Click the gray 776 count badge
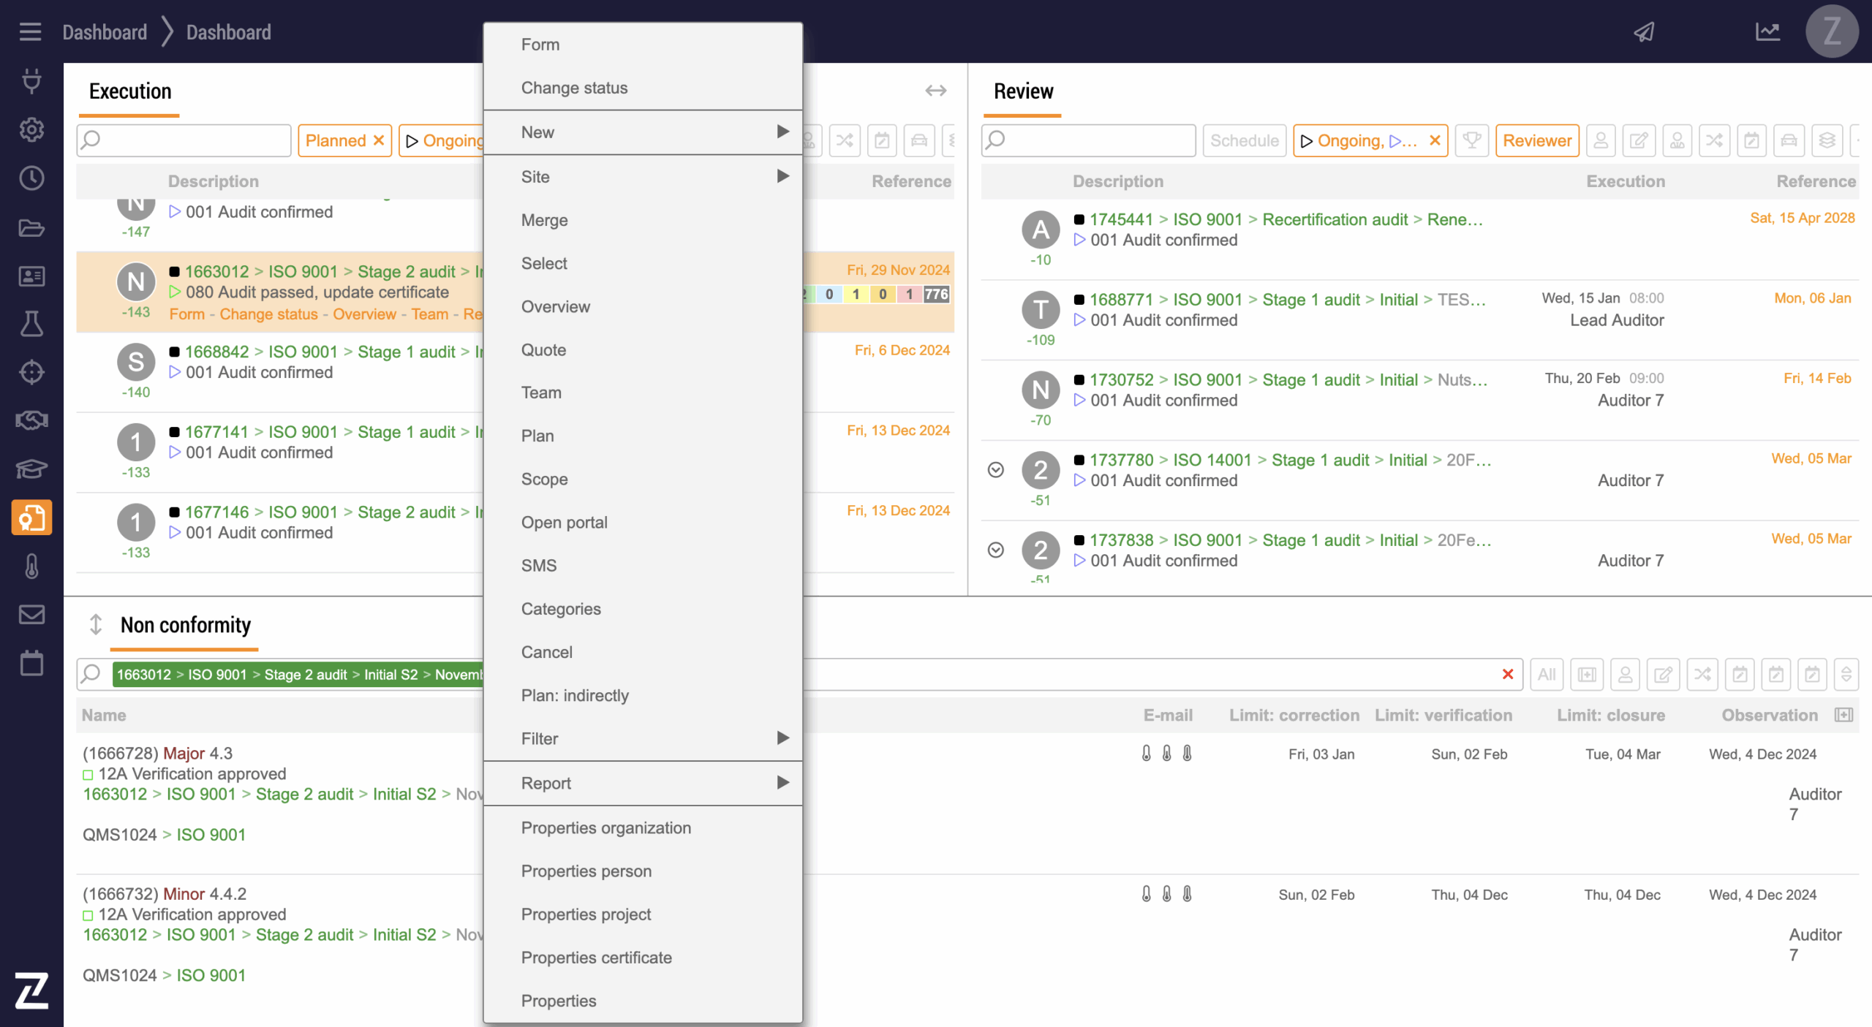This screenshot has width=1872, height=1027. tap(936, 294)
